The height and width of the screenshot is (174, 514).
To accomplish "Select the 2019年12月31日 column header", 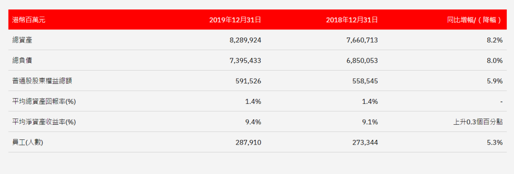I will [235, 20].
